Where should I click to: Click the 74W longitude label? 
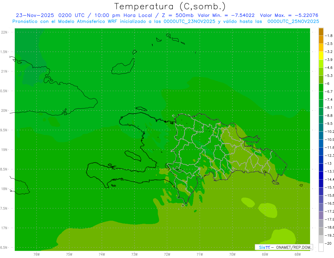coord(102,254)
